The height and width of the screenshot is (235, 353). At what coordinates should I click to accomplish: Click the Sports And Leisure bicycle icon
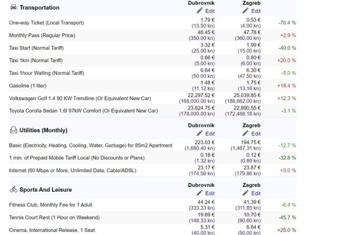click(14, 190)
